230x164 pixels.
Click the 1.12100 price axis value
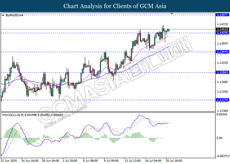click(222, 92)
